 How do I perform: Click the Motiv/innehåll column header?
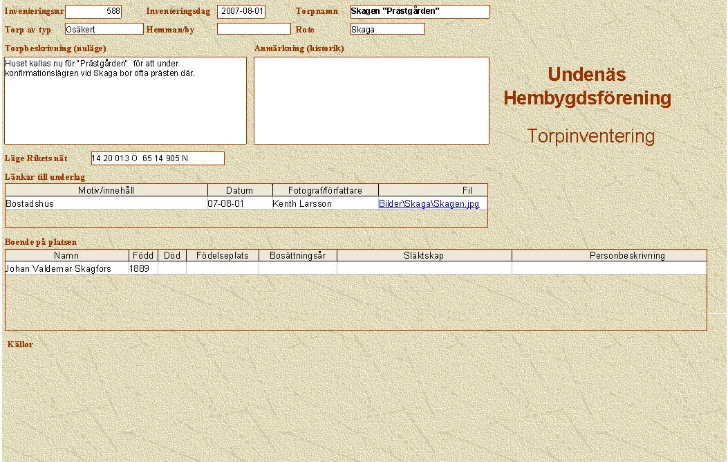106,190
